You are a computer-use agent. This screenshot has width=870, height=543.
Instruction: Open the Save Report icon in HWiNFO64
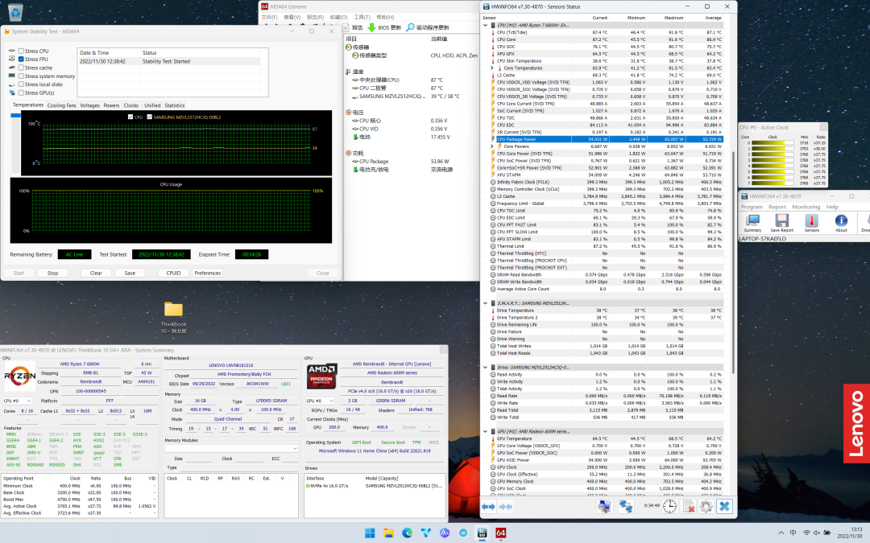click(781, 222)
